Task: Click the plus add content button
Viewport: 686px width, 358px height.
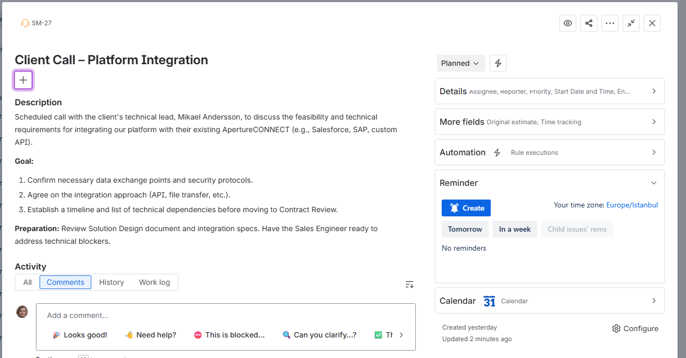Action: click(23, 80)
